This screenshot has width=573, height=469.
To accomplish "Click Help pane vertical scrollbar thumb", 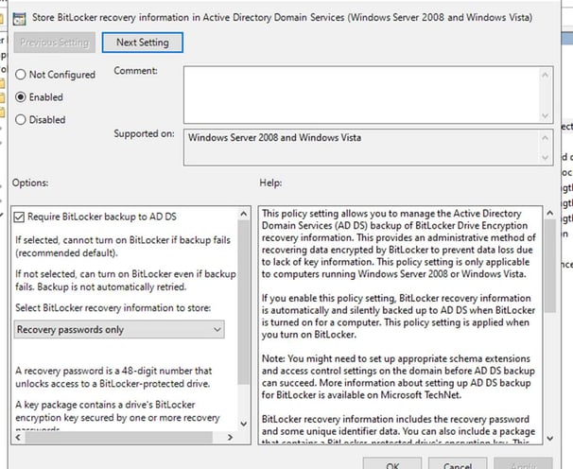I will pyautogui.click(x=549, y=266).
